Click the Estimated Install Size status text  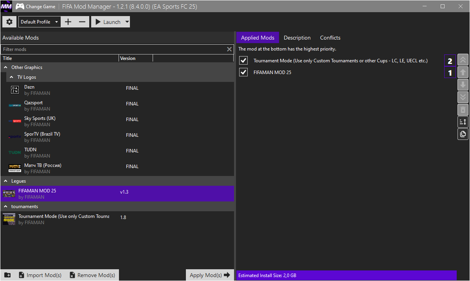(x=267, y=276)
